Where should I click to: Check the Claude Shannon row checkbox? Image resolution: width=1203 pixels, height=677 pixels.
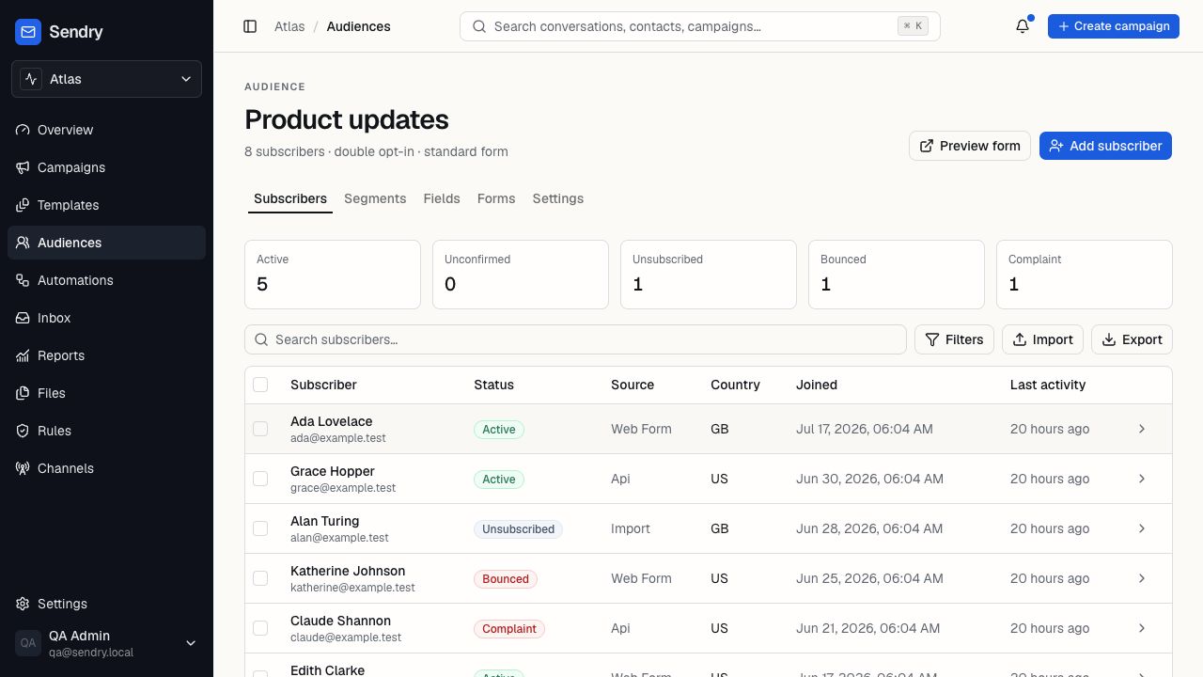click(260, 628)
